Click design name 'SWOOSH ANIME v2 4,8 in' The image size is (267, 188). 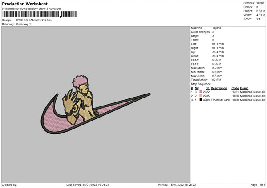point(34,20)
